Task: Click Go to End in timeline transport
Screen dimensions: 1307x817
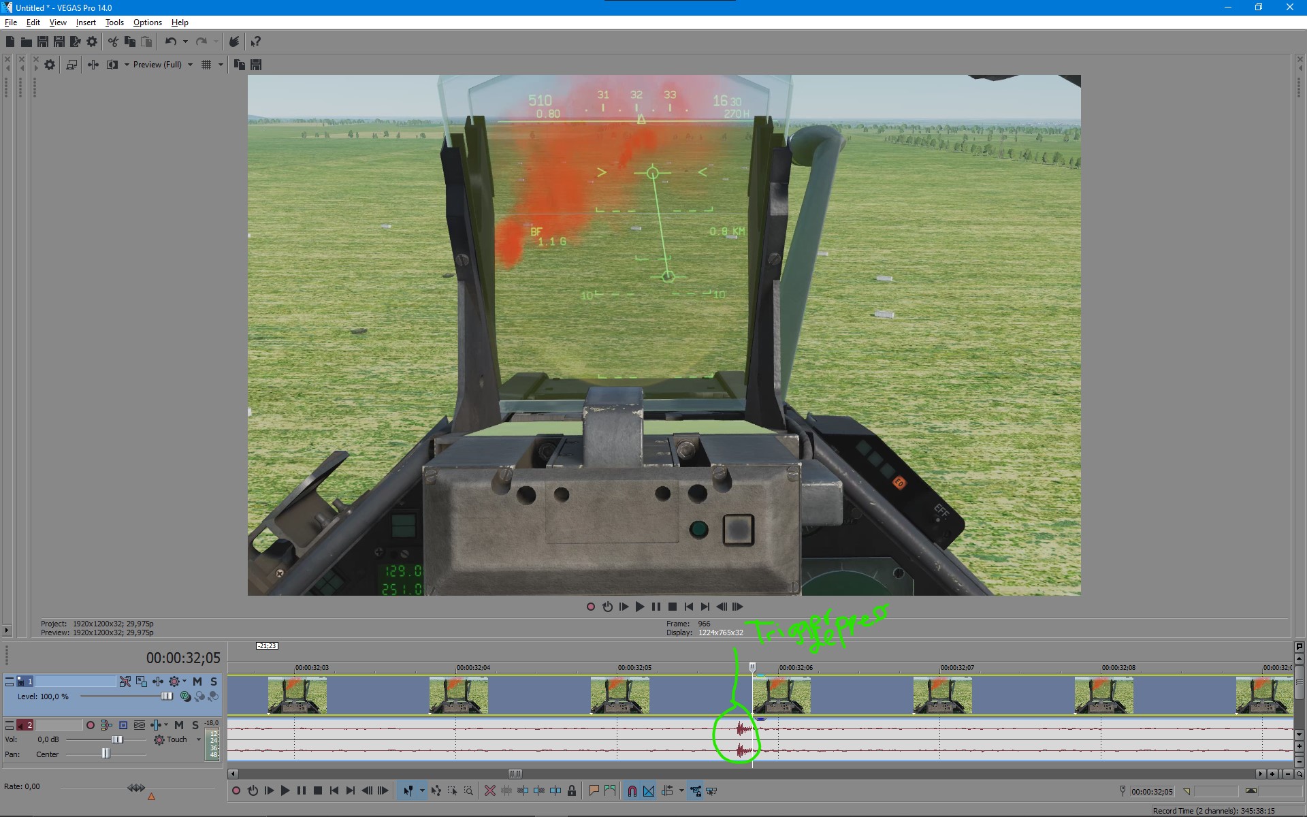Action: point(351,791)
